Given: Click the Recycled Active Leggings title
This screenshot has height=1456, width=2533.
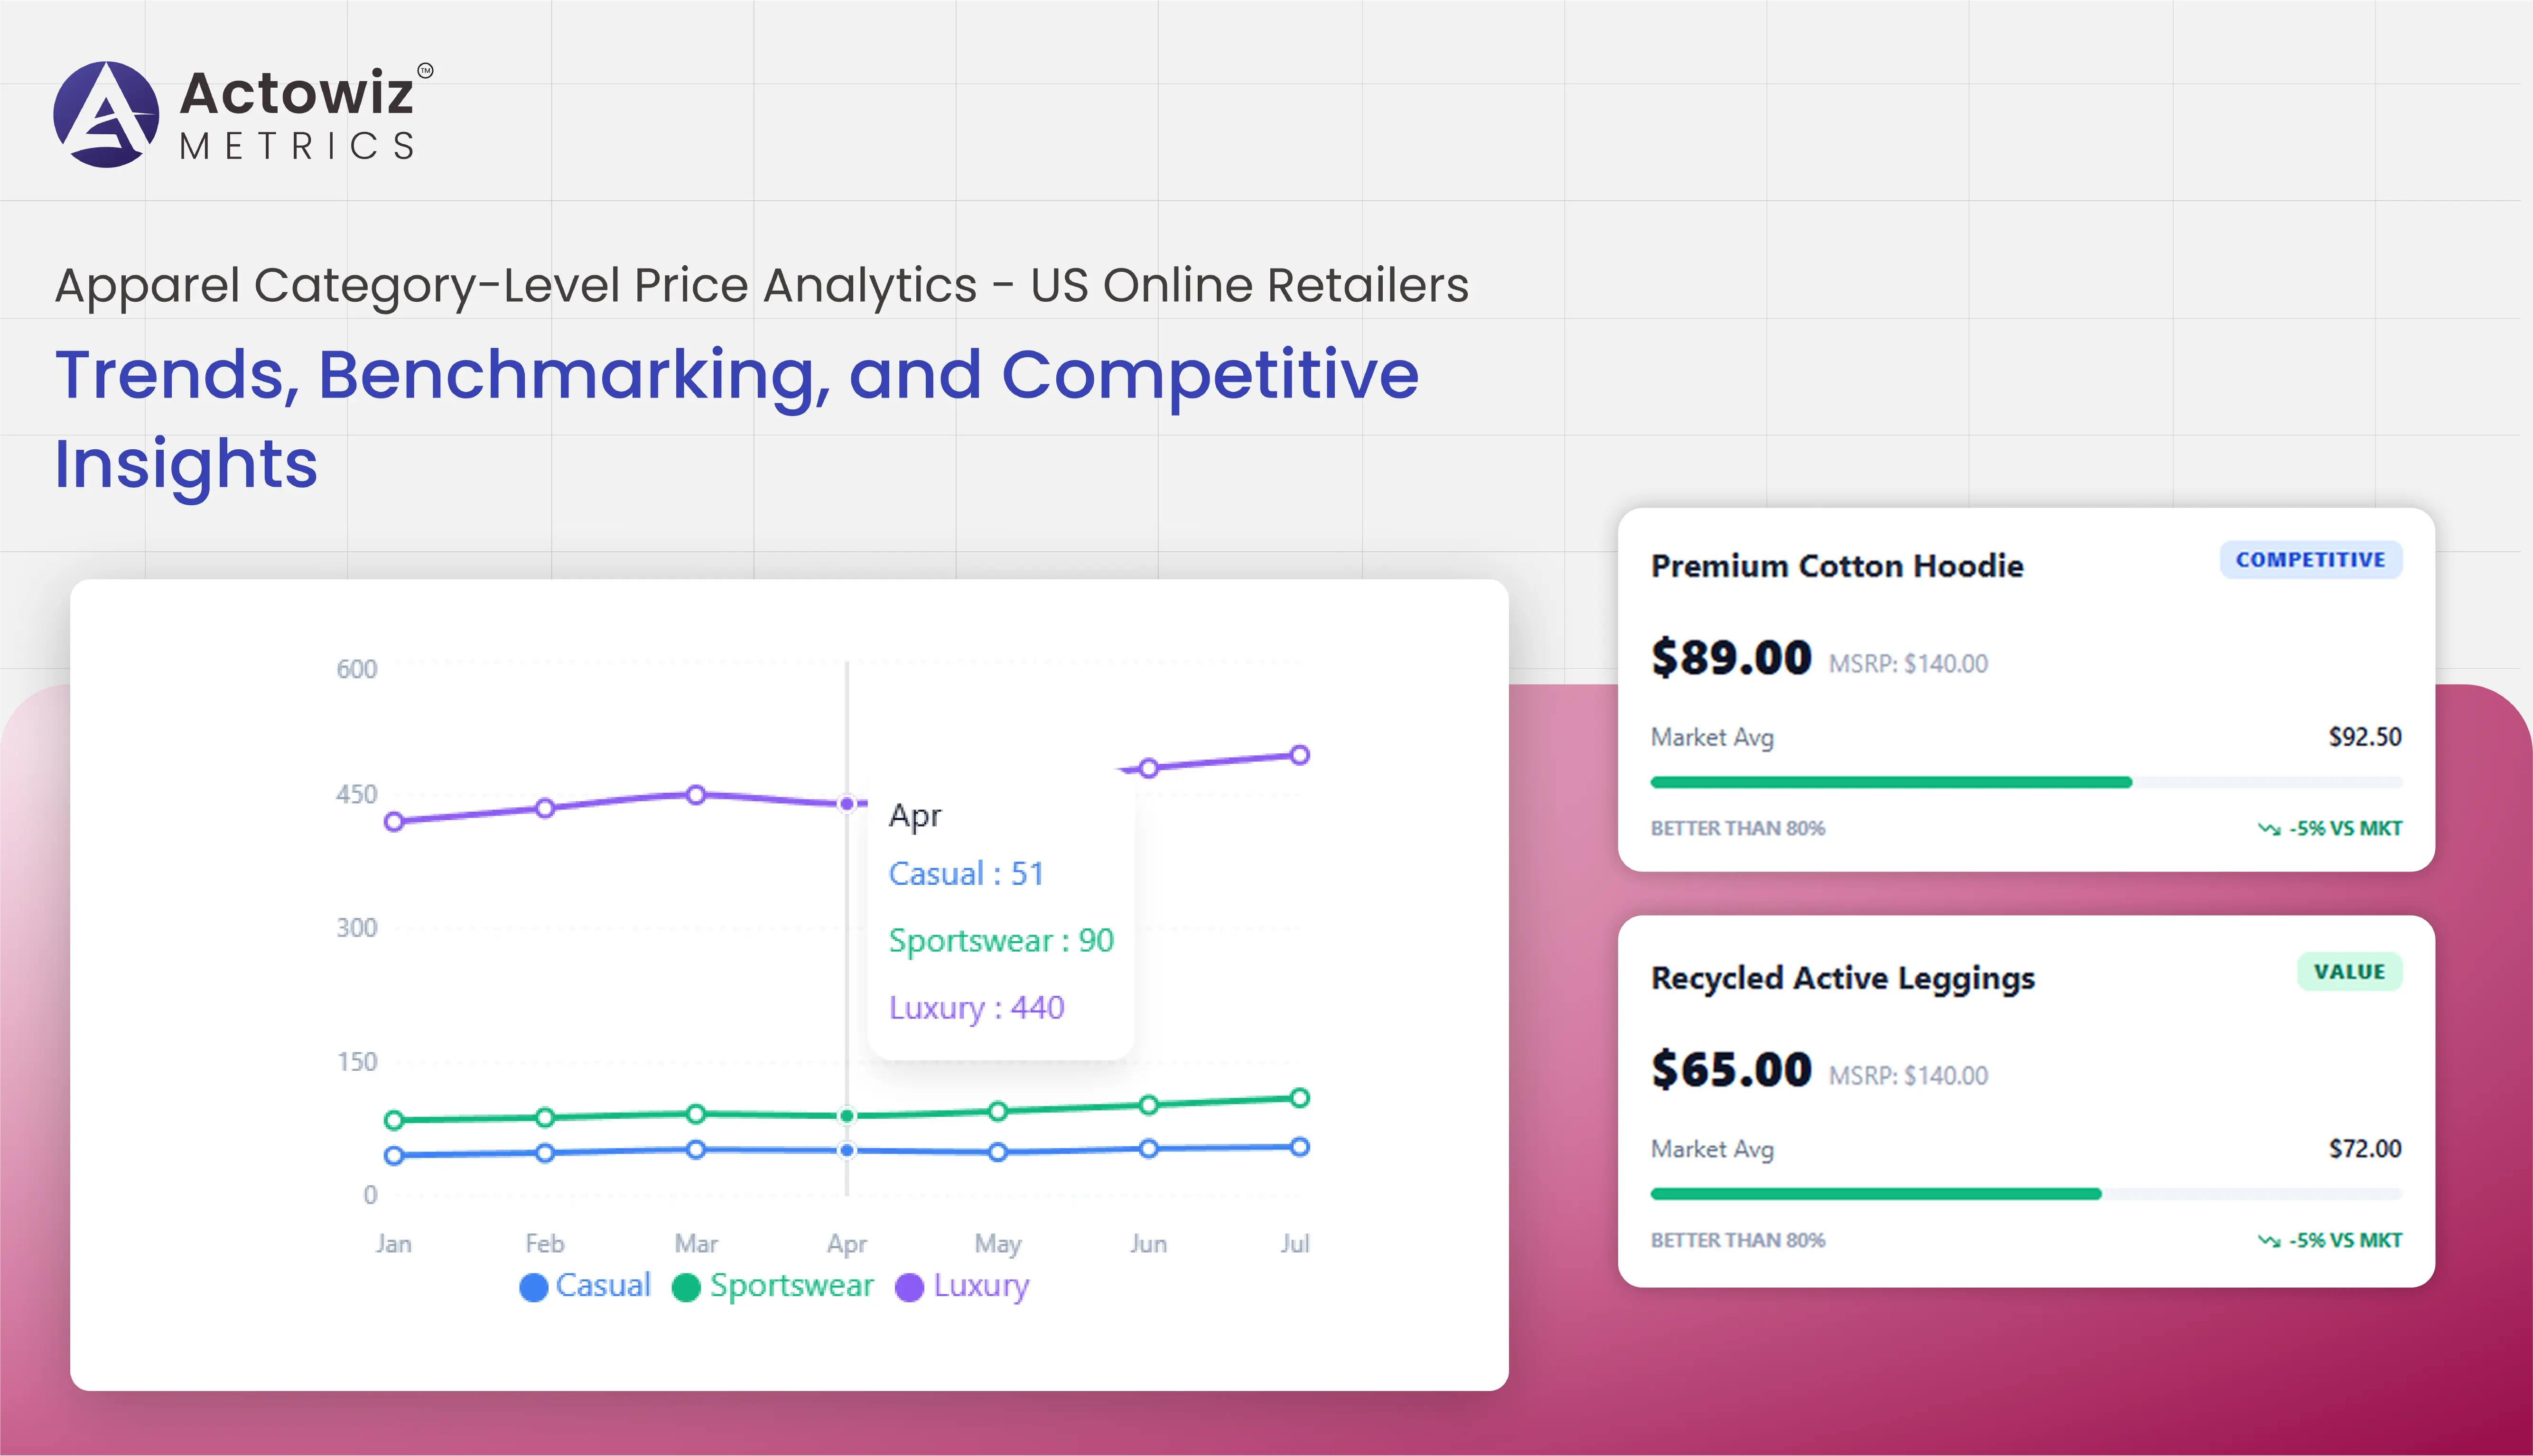Looking at the screenshot, I should click(x=1842, y=978).
